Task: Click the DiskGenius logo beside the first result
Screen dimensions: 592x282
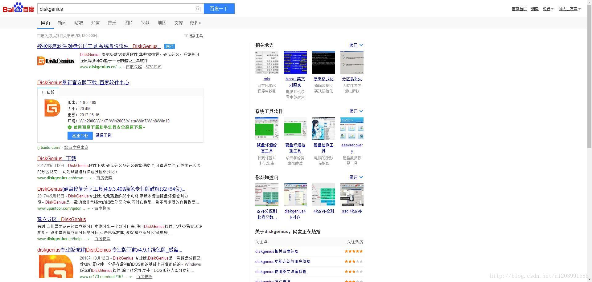Action: (56, 61)
